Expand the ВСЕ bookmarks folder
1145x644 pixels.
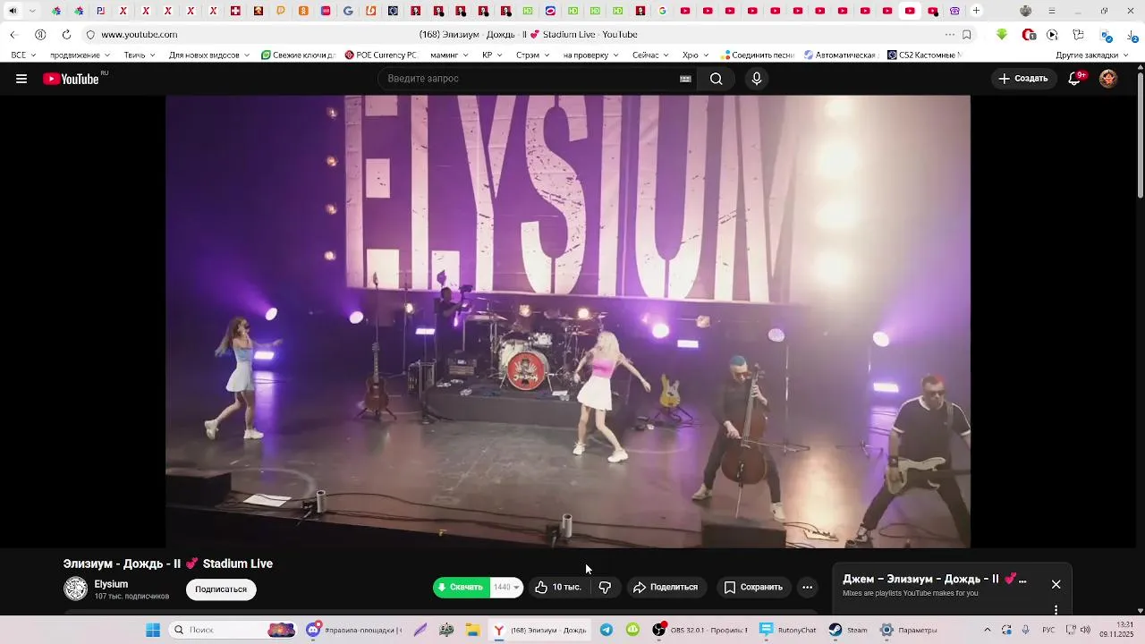click(x=23, y=55)
